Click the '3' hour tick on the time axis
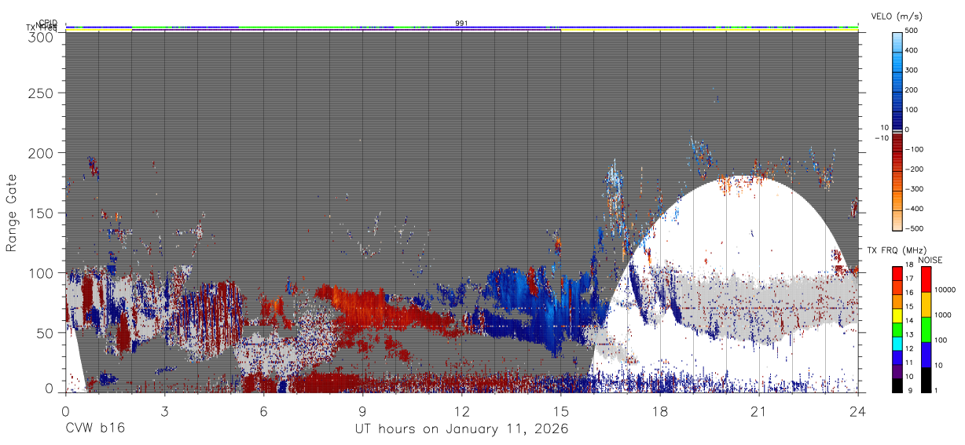Viewport: 965px width, 445px height. pyautogui.click(x=164, y=410)
